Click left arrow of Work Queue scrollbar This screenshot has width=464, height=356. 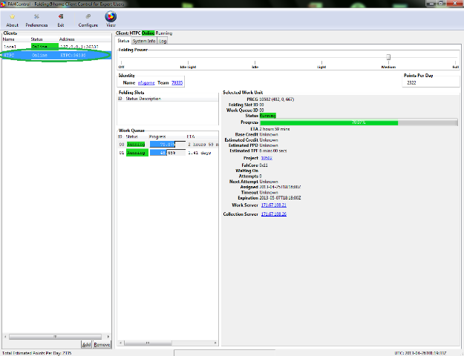(120, 343)
